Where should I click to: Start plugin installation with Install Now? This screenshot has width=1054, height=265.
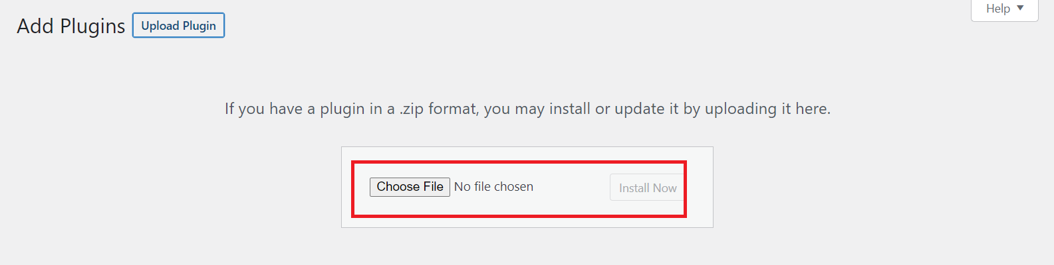click(647, 188)
